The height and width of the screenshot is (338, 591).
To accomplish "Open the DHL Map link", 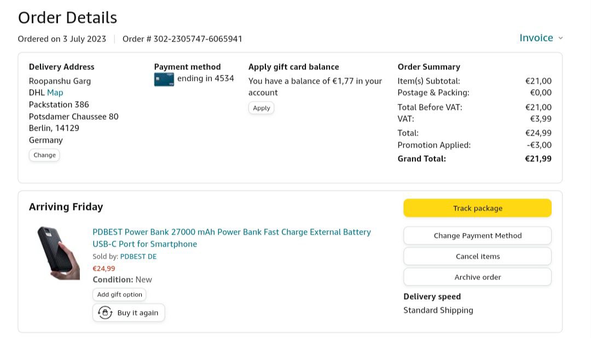I will [x=55, y=92].
